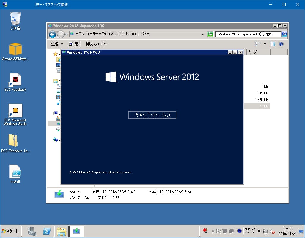305x238 pixels.
Task: Click the 今すぐインストール(I) button
Action: [x=152, y=115]
